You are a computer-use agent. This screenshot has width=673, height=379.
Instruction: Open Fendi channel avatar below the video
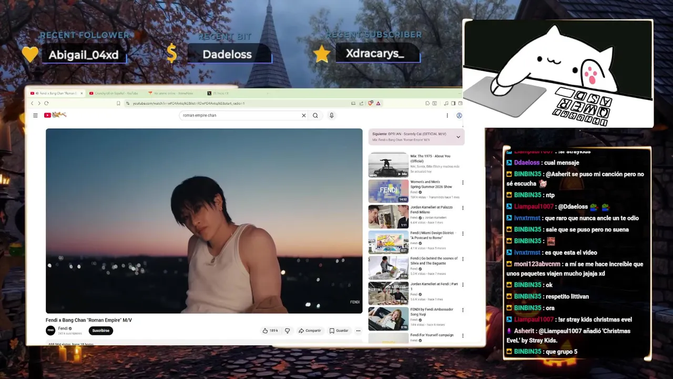point(50,331)
